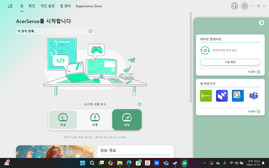Open Task View in taskbar
The height and width of the screenshot is (168, 269).
tap(101, 163)
